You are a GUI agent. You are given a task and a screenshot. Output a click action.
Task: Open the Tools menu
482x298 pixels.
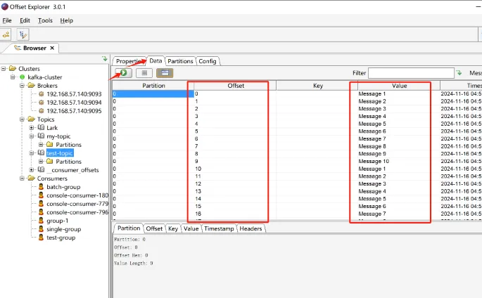(x=45, y=20)
